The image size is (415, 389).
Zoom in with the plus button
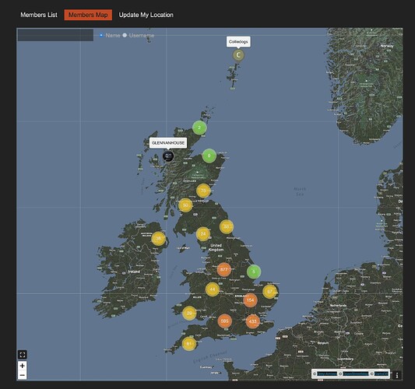[x=23, y=366]
